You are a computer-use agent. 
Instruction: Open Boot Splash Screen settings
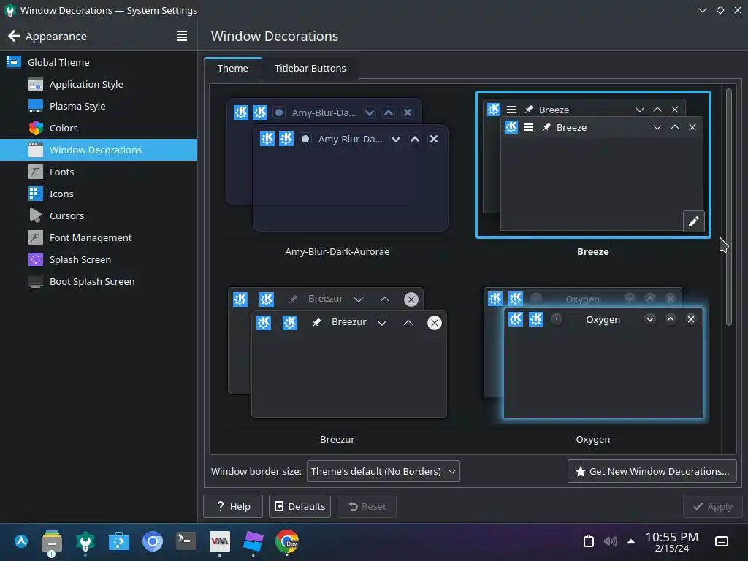[99, 281]
